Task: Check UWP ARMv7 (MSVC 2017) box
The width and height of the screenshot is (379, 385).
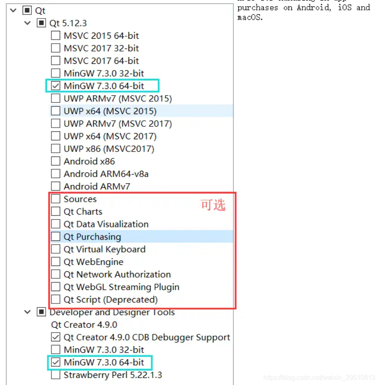Action: coord(56,123)
